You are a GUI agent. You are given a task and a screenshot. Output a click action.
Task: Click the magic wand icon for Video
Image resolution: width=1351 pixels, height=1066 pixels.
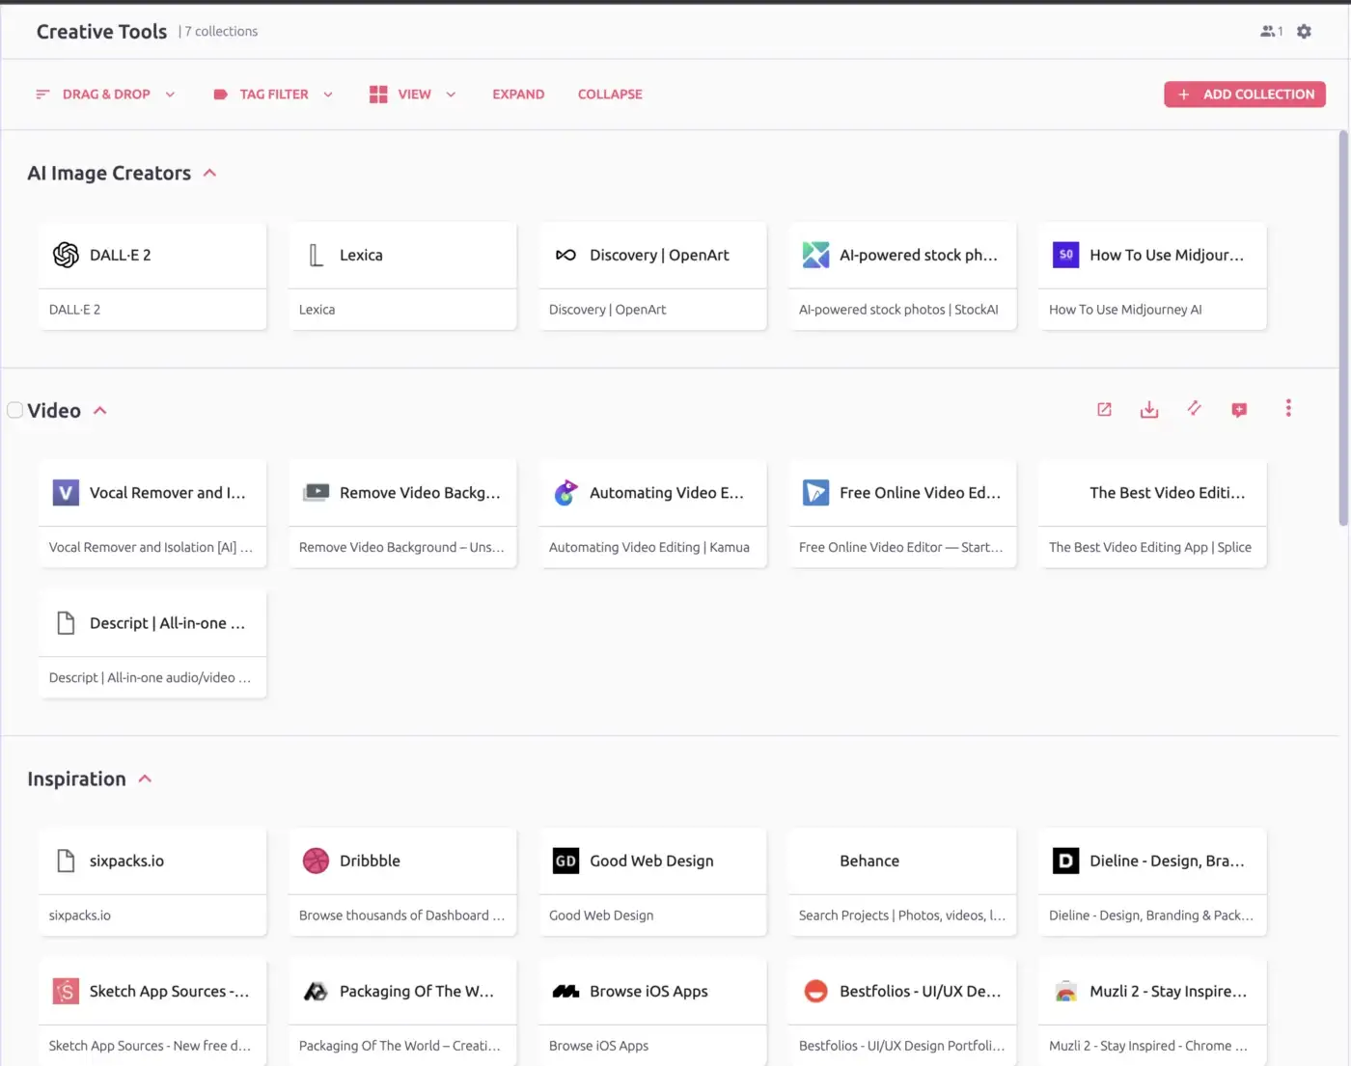pos(1194,408)
